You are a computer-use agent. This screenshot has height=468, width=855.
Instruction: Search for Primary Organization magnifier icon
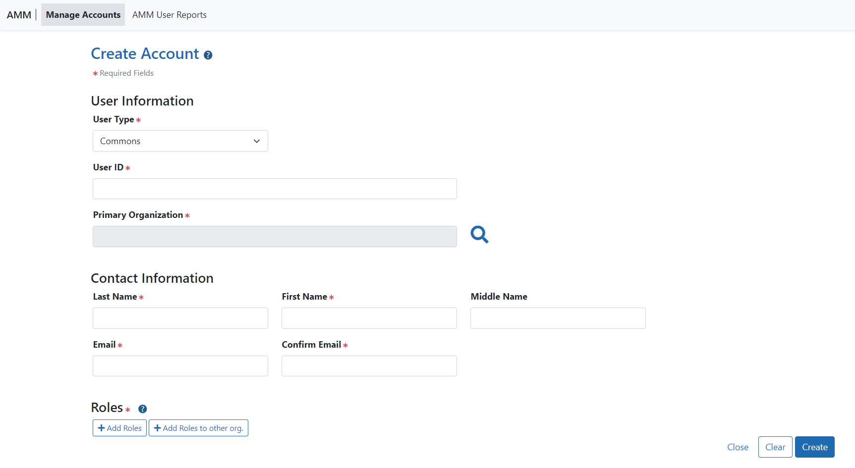pos(479,234)
